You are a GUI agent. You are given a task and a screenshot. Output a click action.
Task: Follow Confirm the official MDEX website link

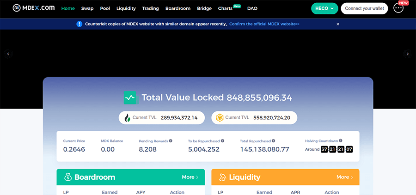[264, 24]
